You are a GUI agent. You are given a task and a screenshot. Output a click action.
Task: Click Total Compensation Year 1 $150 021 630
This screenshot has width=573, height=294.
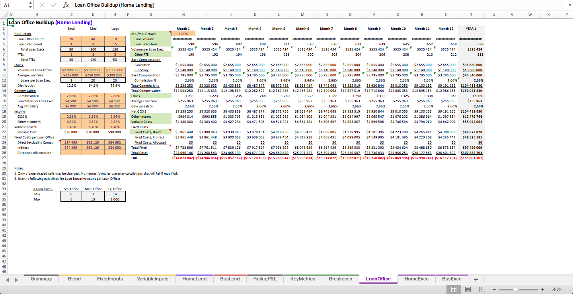[x=471, y=91]
